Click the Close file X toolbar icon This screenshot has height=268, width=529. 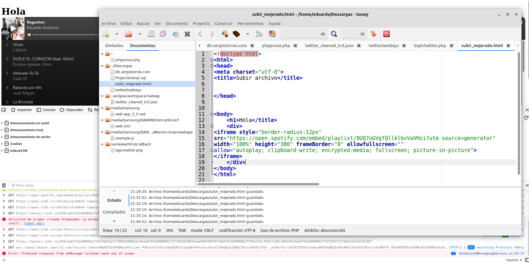[x=187, y=34]
